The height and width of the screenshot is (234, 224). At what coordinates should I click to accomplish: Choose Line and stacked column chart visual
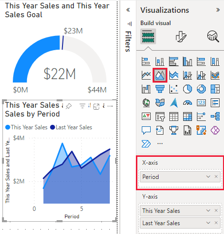click(x=188, y=75)
